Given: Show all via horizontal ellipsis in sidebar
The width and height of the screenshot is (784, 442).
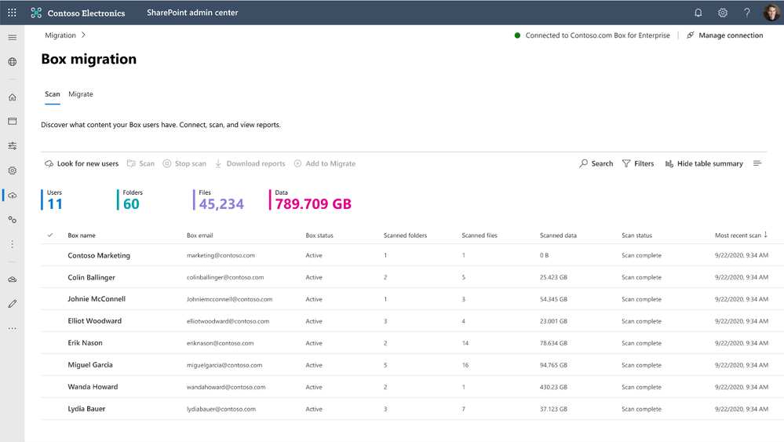Looking at the screenshot, I should 13,328.
